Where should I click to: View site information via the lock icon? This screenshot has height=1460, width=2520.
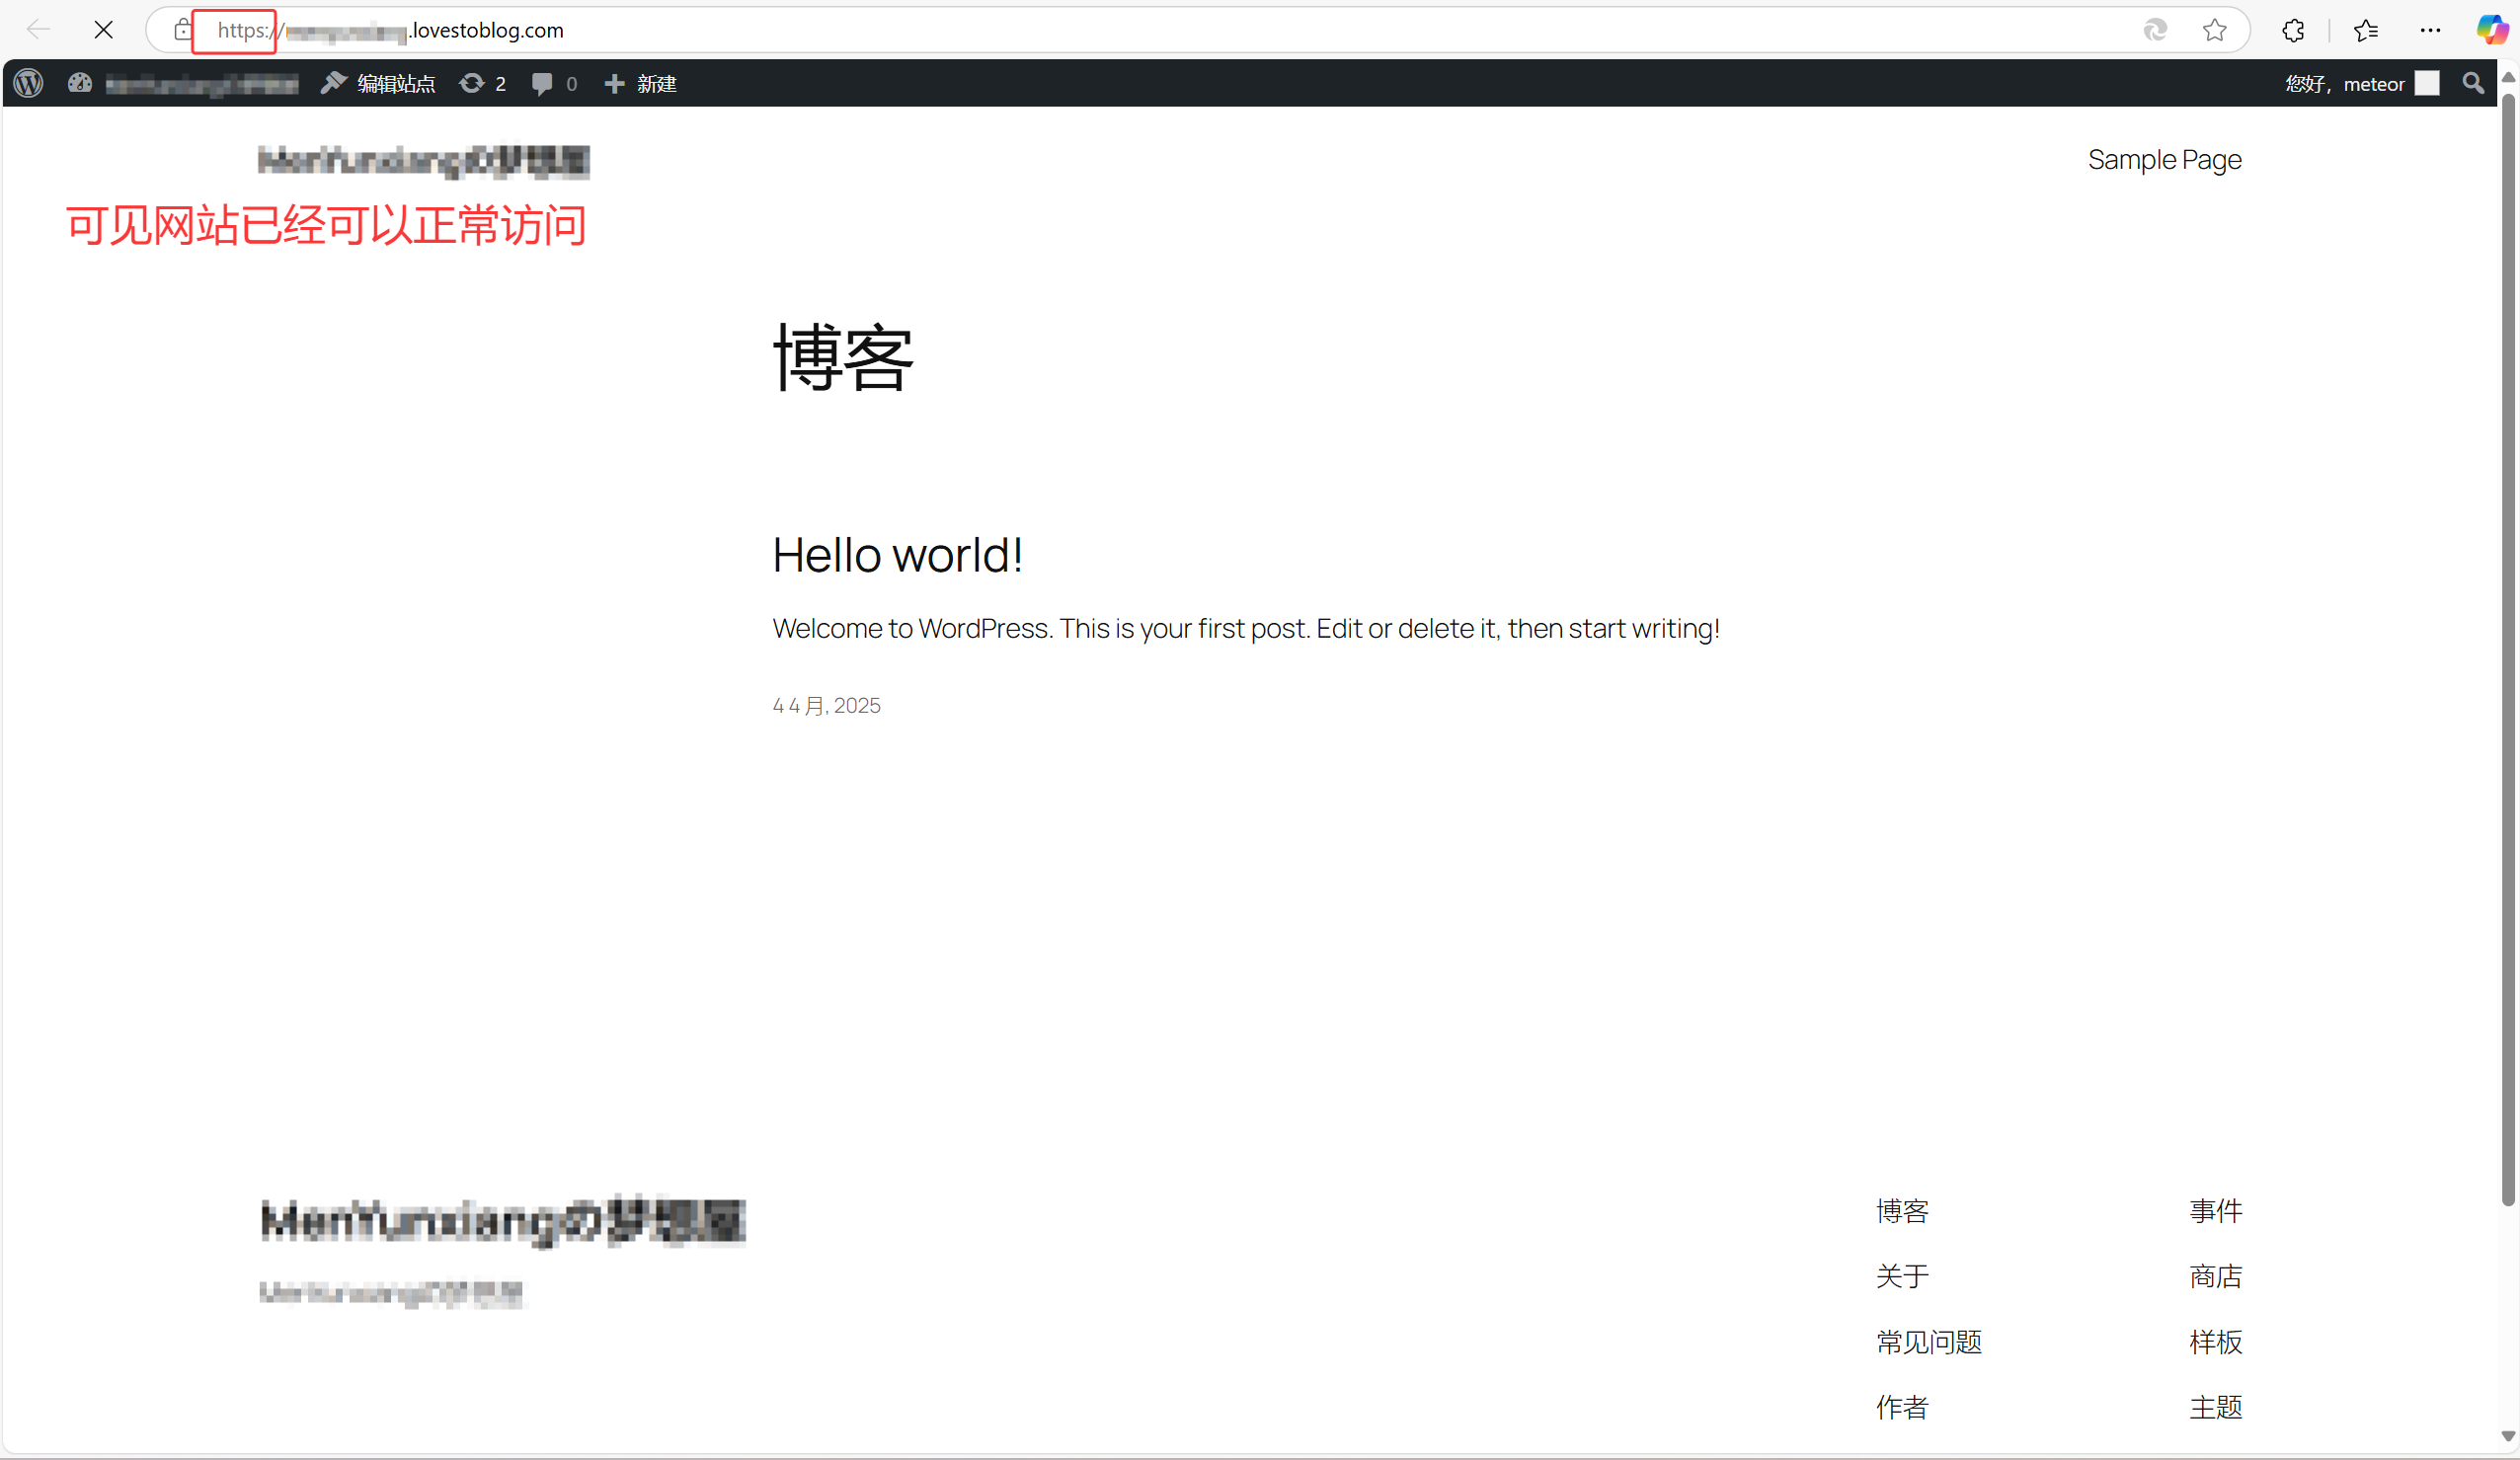[182, 30]
